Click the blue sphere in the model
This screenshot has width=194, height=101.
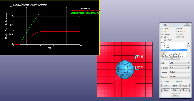click(x=125, y=70)
